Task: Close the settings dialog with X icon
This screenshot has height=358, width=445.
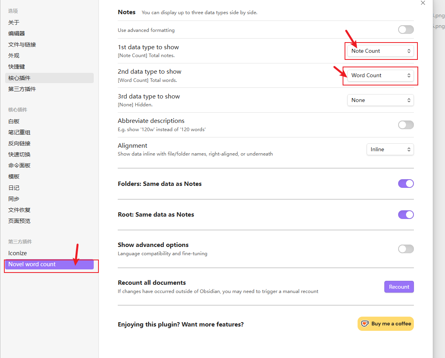Action: (423, 3)
